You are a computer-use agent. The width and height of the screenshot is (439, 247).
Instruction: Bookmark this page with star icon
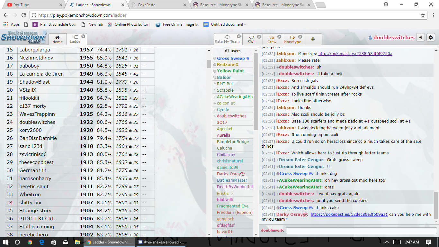(x=423, y=15)
